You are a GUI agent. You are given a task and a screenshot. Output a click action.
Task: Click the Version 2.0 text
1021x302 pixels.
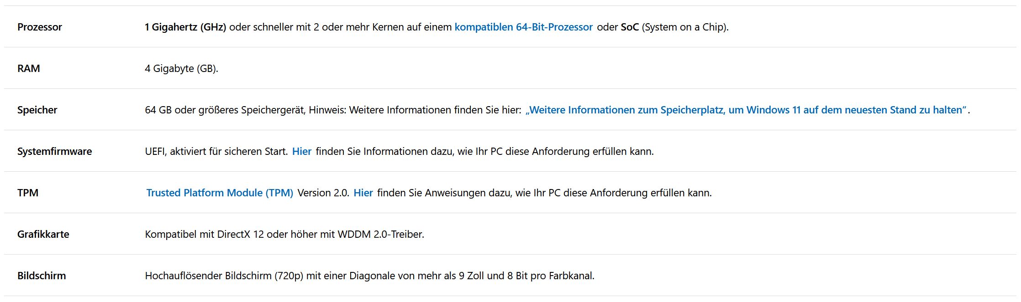[x=323, y=193]
